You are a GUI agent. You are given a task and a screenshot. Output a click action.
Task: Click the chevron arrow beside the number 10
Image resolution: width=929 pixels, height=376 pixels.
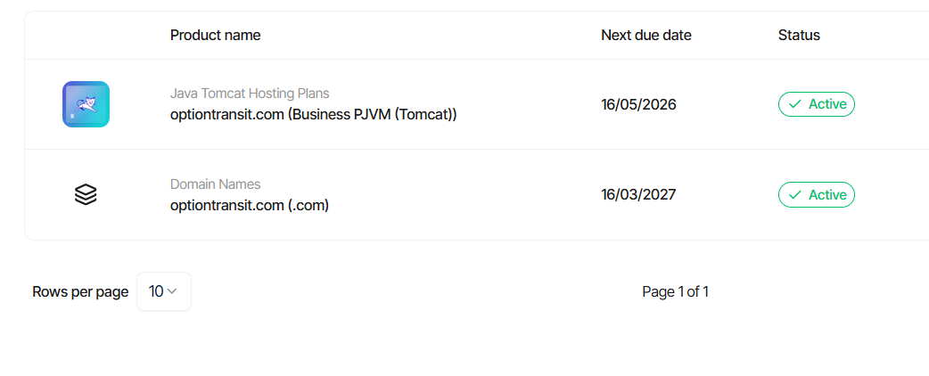pos(173,291)
